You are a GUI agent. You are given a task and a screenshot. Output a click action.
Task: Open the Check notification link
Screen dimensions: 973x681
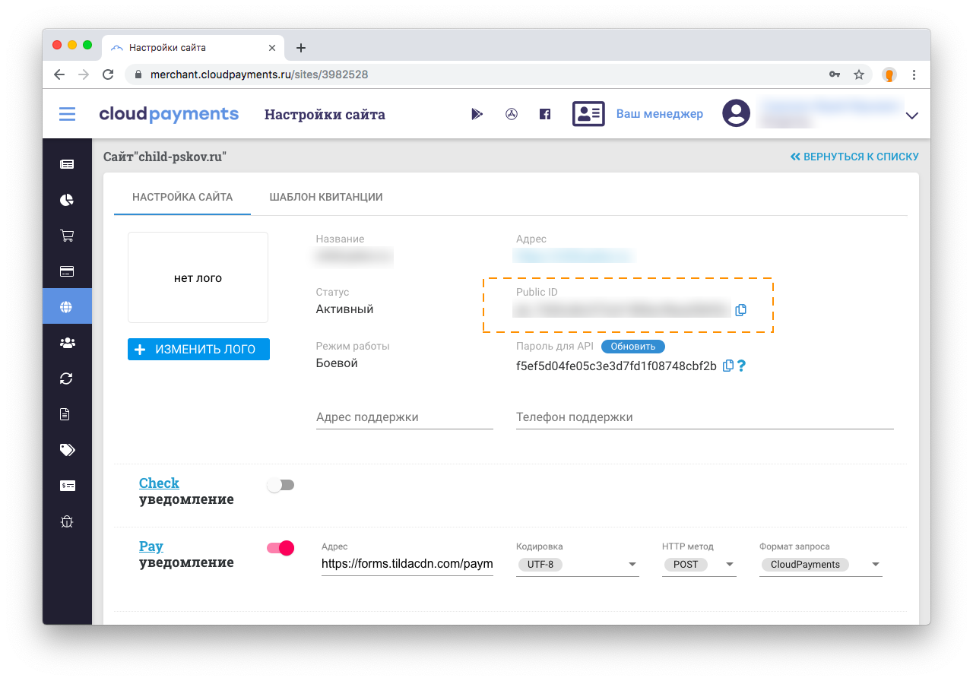pyautogui.click(x=159, y=483)
